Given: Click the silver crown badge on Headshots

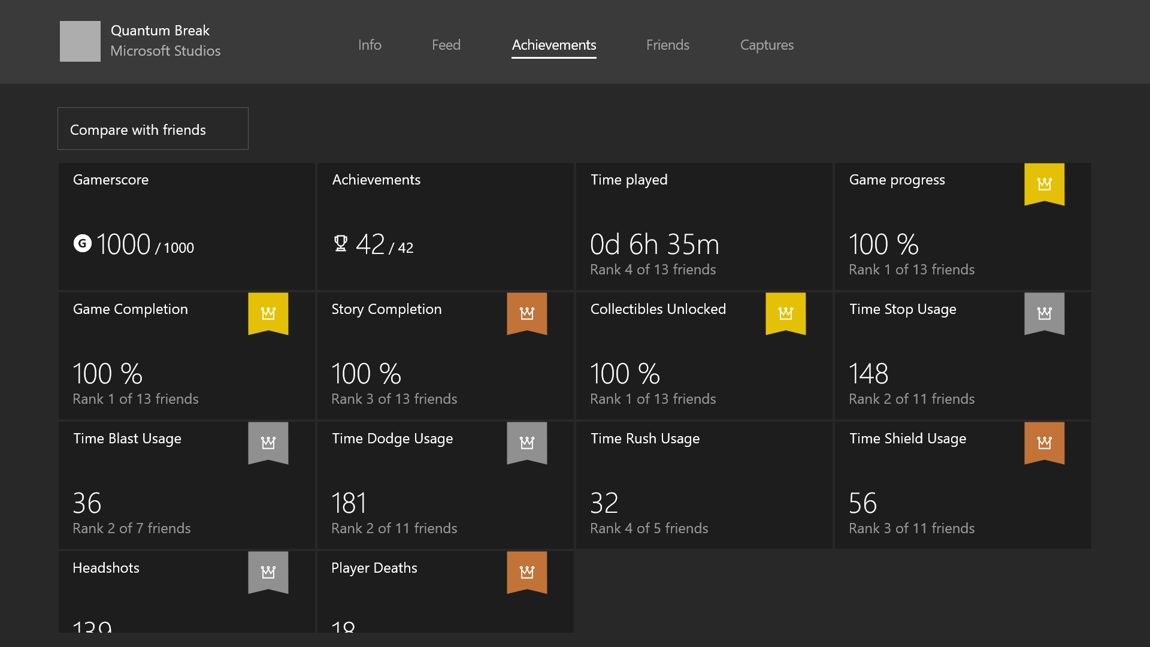Looking at the screenshot, I should tap(268, 572).
